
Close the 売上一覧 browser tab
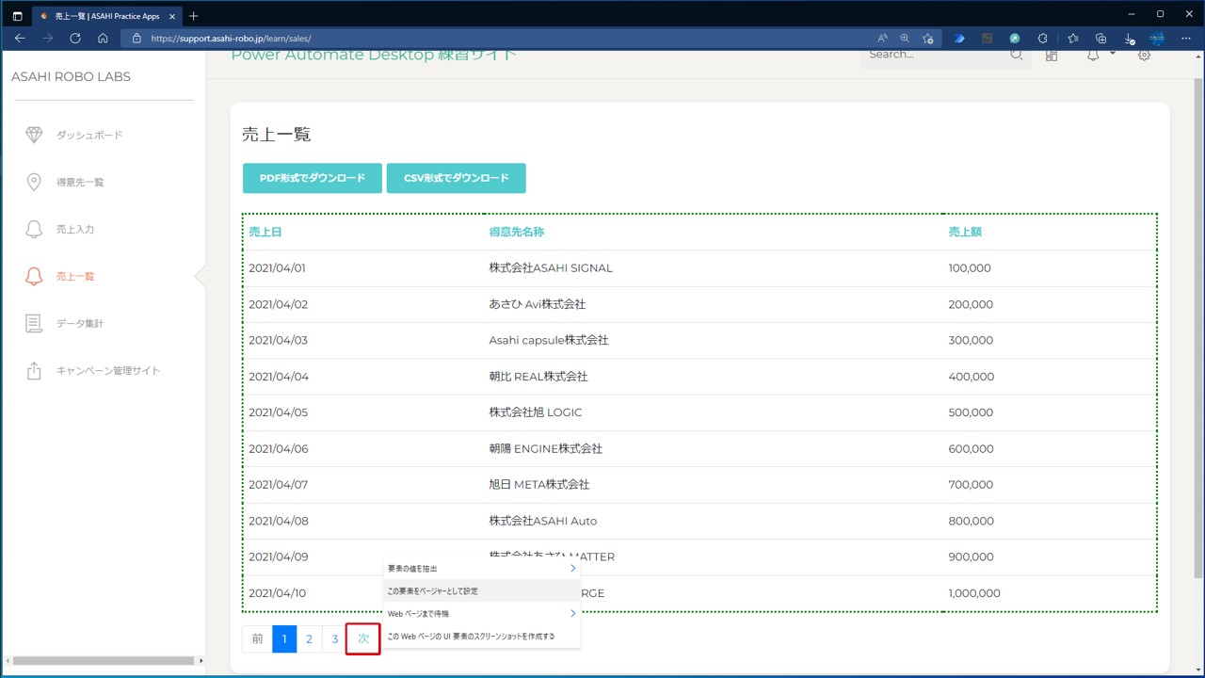pyautogui.click(x=171, y=16)
